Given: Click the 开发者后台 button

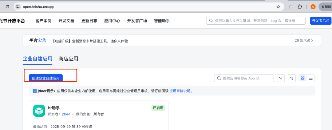Looking at the screenshot, I should (x=321, y=21).
